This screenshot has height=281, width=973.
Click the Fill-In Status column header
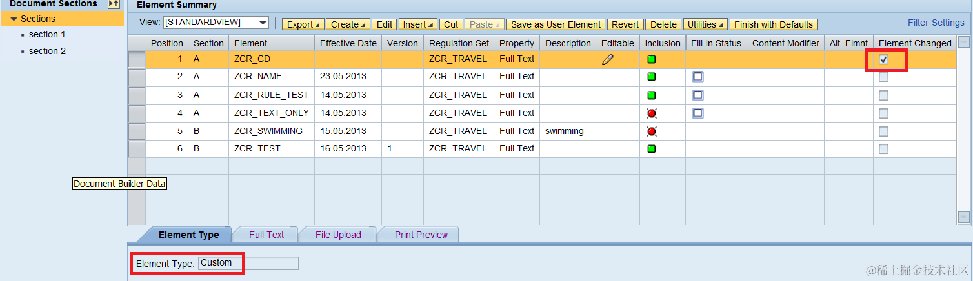coord(716,43)
